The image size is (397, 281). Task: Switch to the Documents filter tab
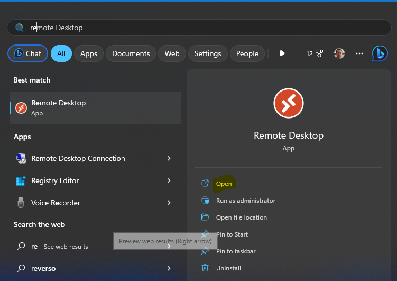coord(131,53)
